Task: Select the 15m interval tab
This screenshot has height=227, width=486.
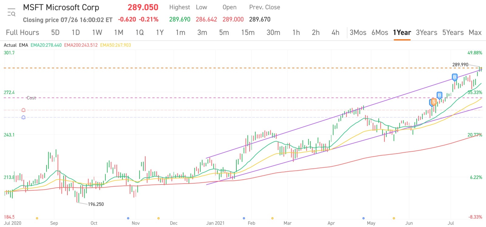Action: [248, 32]
